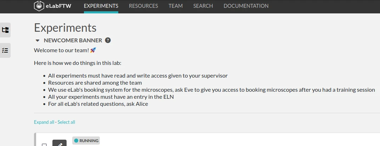This screenshot has width=380, height=146.
Task: Click the rocket emoji after the welcome text
Action: [93, 50]
